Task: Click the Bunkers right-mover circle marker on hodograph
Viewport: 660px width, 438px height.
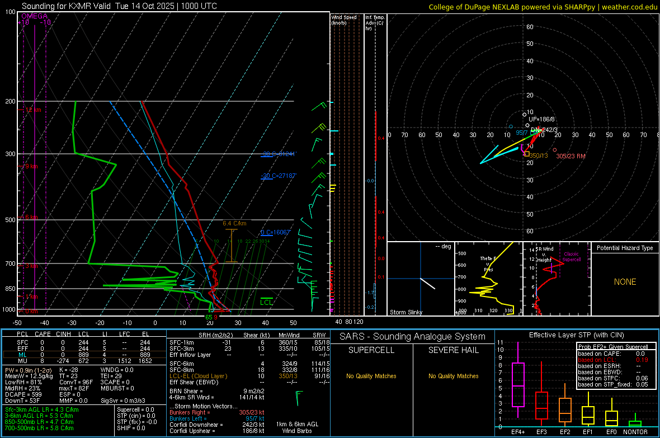Action: (x=555, y=150)
